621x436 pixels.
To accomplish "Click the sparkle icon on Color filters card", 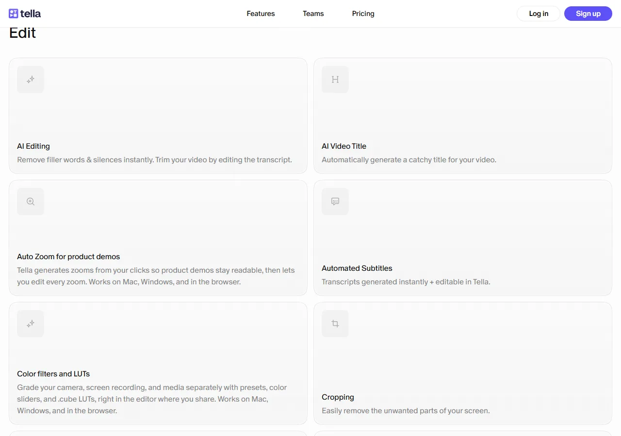I will [31, 324].
